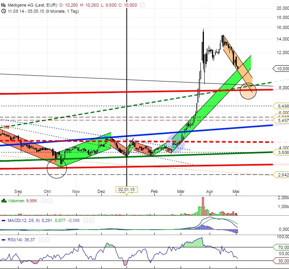The width and height of the screenshot is (289, 269).
Task: Click the clock time range icon
Action: click(3, 11)
